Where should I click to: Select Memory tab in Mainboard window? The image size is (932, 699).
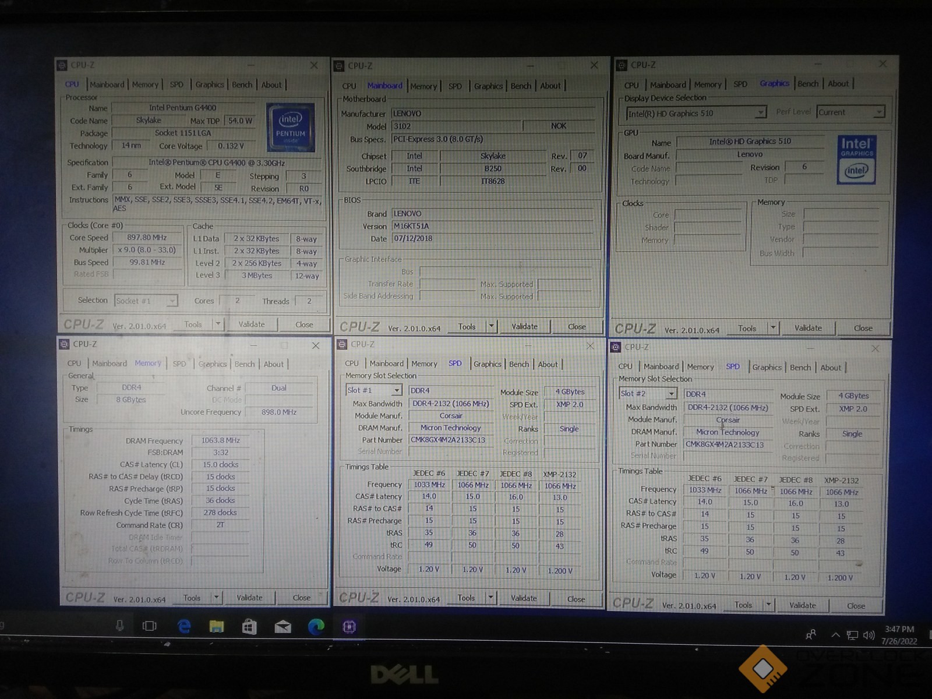[x=423, y=86]
